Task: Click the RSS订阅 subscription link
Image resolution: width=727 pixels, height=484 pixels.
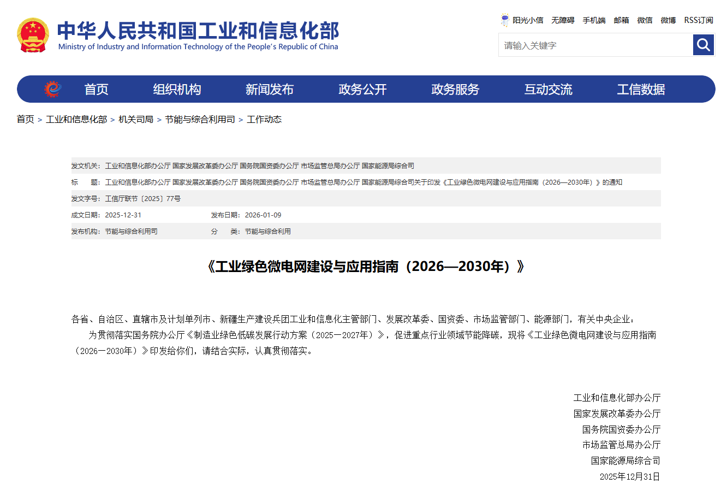Action: 698,20
